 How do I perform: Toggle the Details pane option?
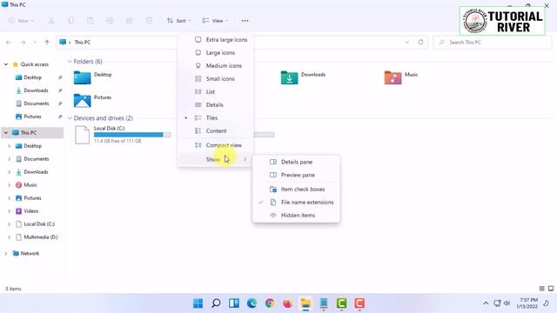tap(296, 162)
